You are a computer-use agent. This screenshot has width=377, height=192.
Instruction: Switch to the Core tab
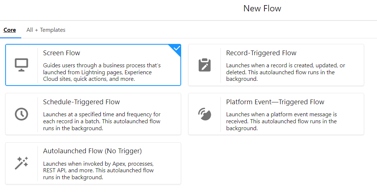[x=10, y=30]
